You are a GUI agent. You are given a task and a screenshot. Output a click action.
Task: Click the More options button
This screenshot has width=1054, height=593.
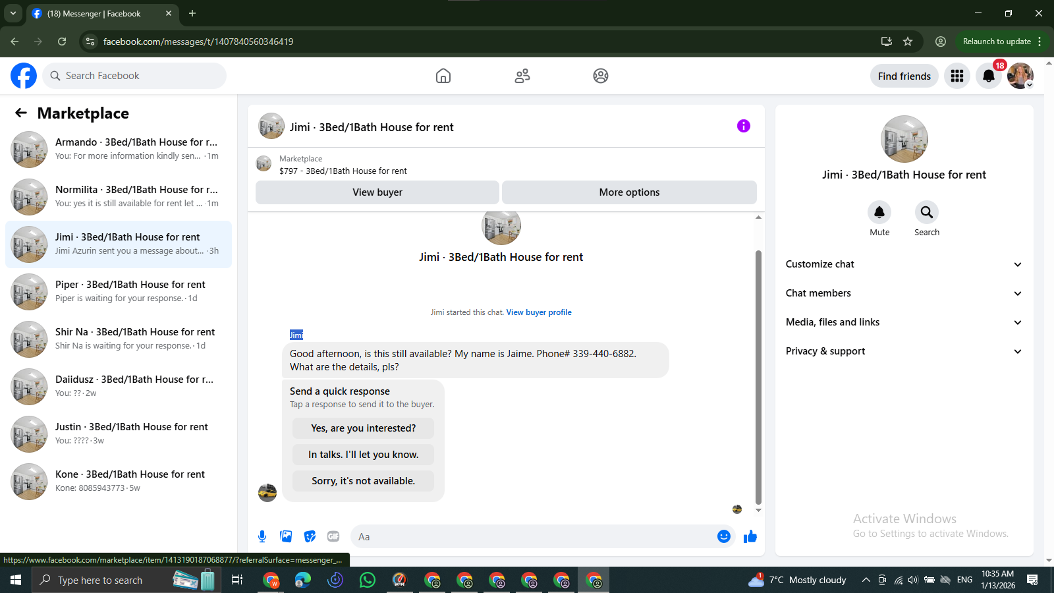click(629, 192)
